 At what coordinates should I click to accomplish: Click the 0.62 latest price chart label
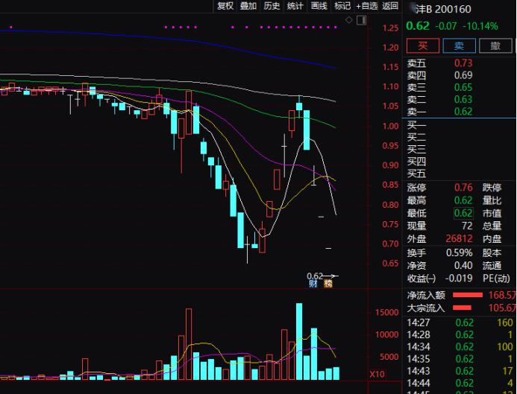315,276
